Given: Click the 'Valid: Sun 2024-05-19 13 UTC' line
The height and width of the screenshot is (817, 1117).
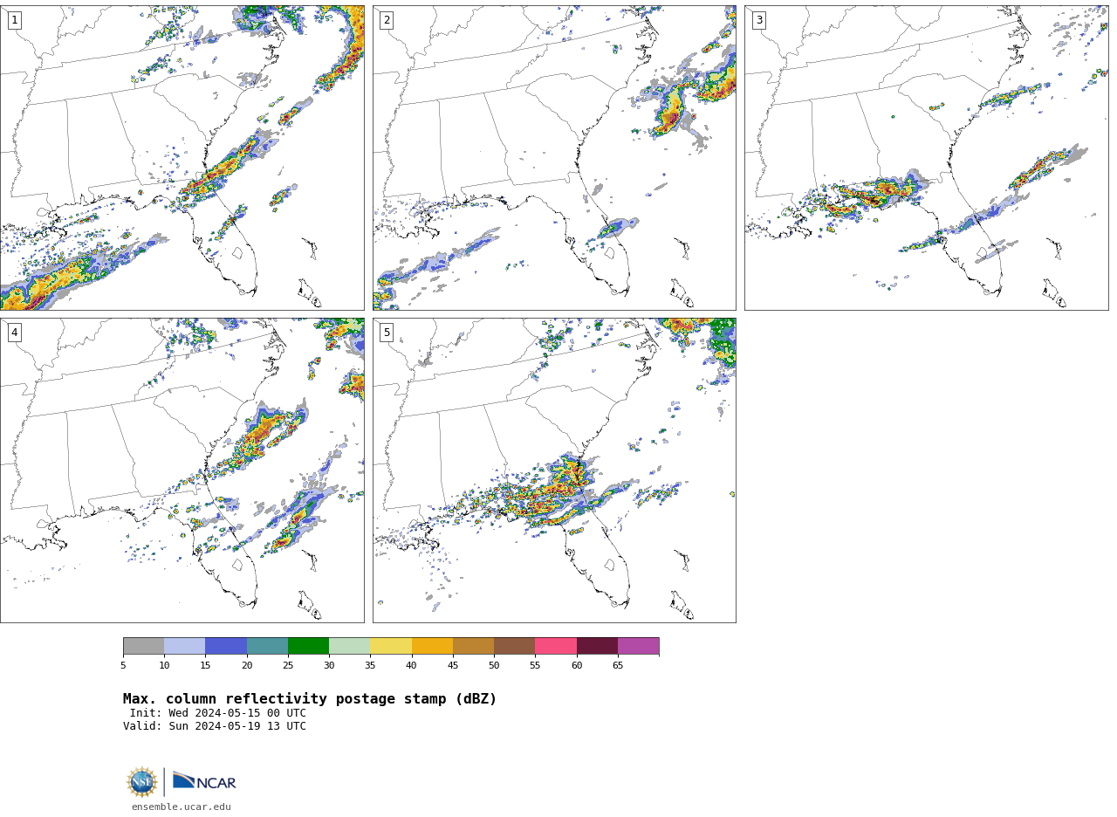Looking at the screenshot, I should 215,726.
